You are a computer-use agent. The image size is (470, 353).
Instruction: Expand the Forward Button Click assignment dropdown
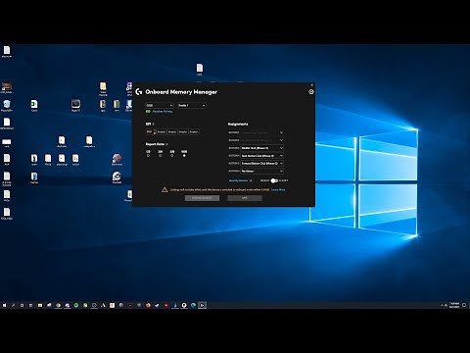(262, 163)
